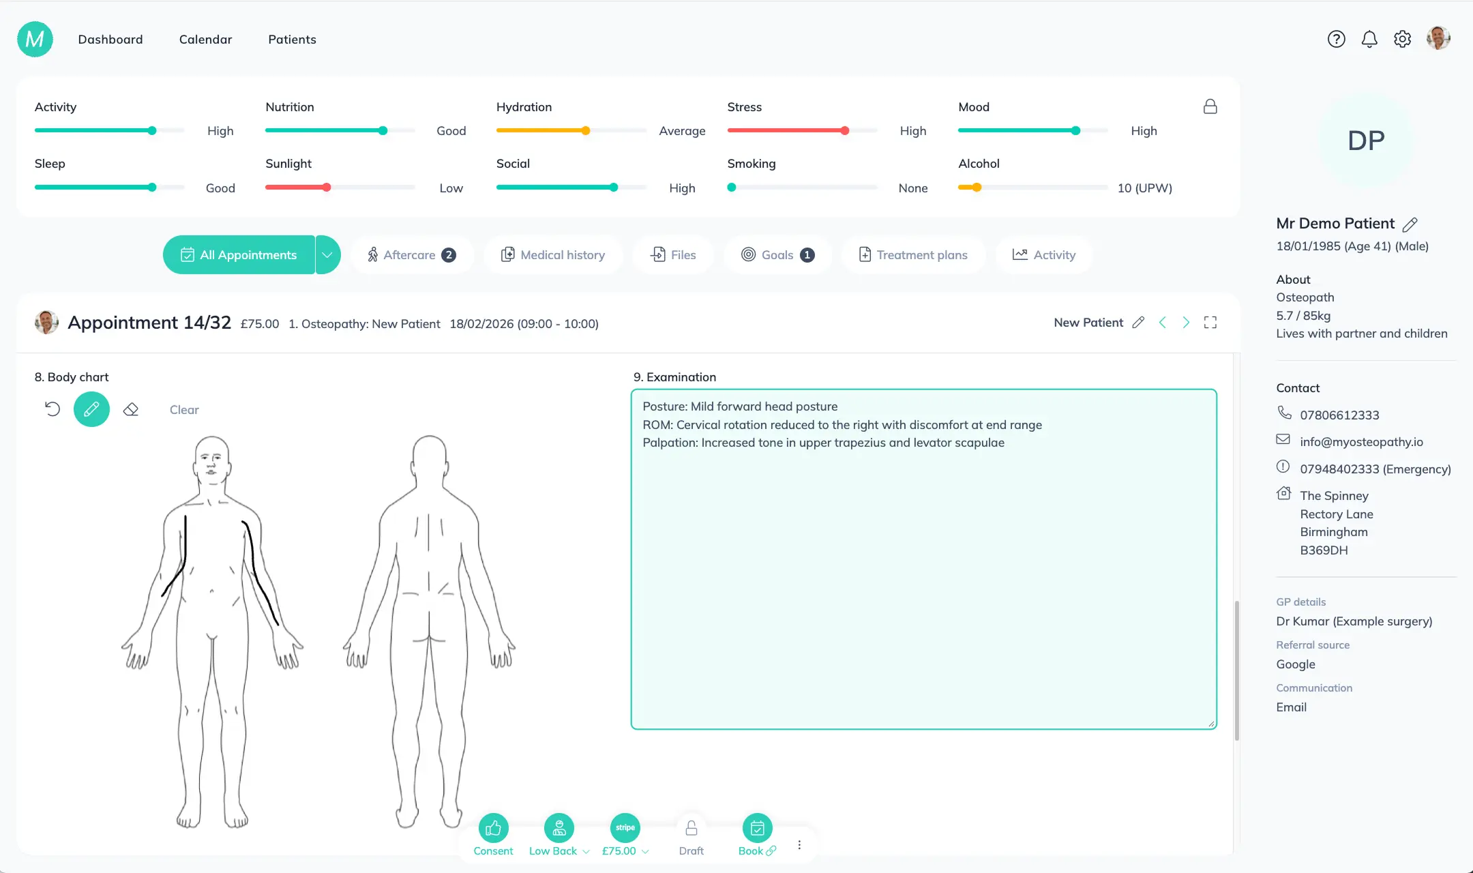Switch to the Medical history tab
Screen dimensions: 1473x873
click(x=553, y=254)
